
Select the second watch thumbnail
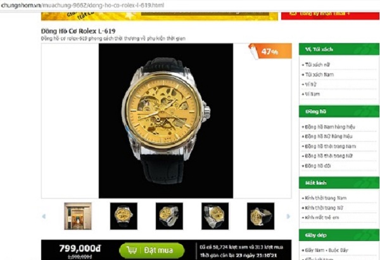[123, 216]
